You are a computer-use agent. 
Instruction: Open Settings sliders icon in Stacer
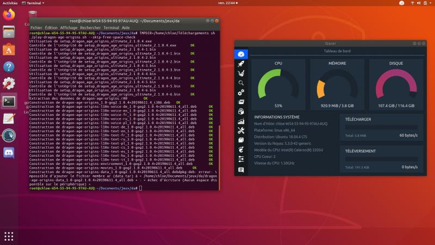coord(241,159)
